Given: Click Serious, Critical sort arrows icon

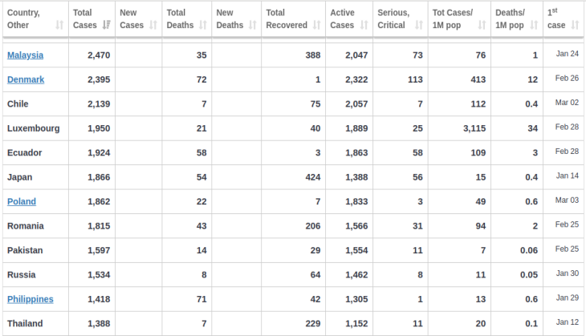Looking at the screenshot, I should coord(419,25).
